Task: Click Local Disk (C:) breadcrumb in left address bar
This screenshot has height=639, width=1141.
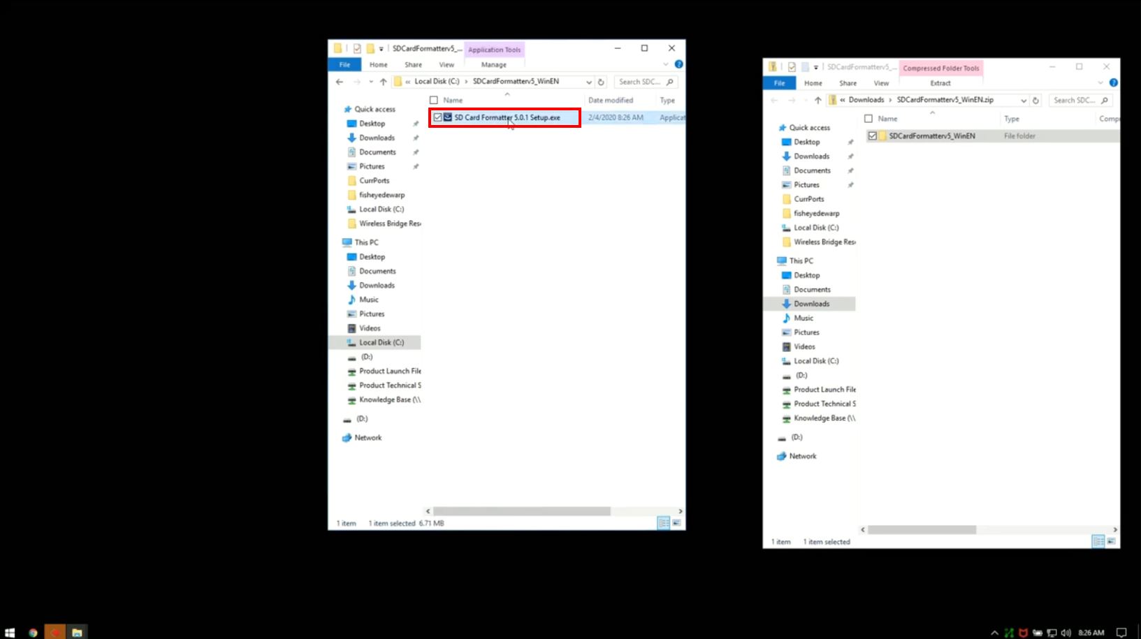Action: click(x=437, y=82)
